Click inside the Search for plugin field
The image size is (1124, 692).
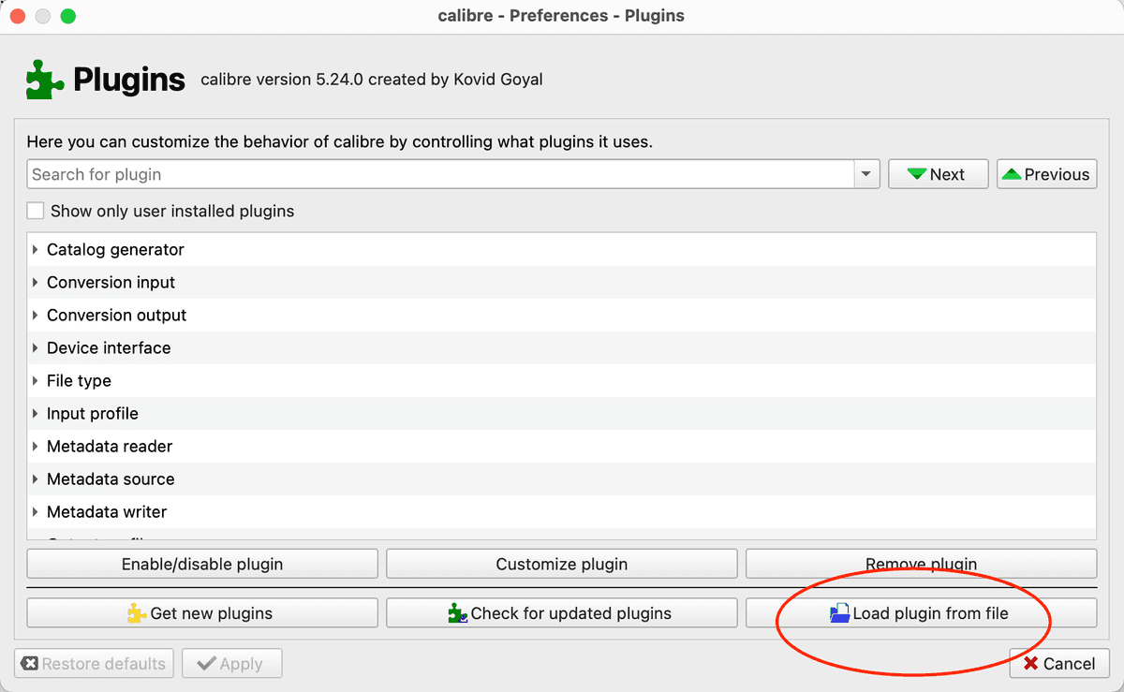pyautogui.click(x=375, y=173)
